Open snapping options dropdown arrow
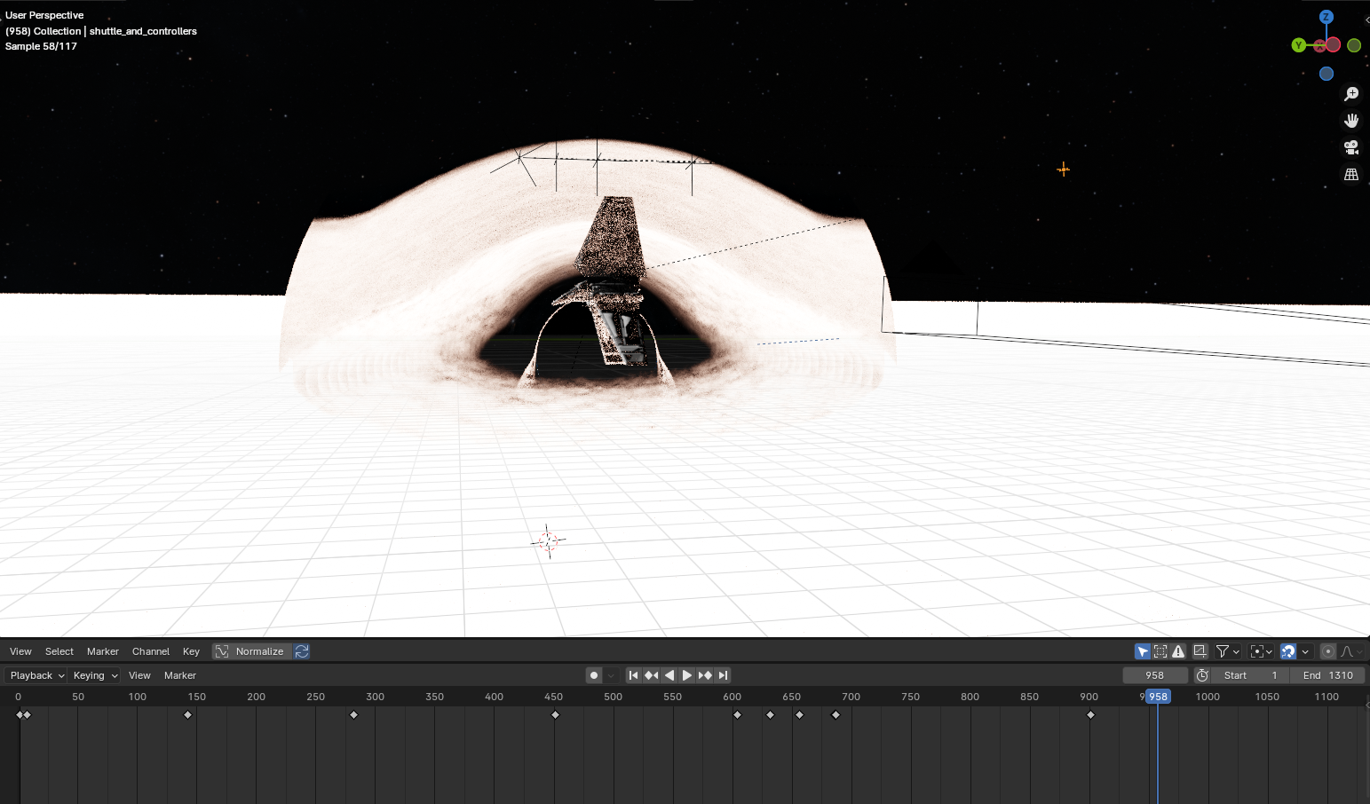The width and height of the screenshot is (1370, 804). tap(1305, 651)
